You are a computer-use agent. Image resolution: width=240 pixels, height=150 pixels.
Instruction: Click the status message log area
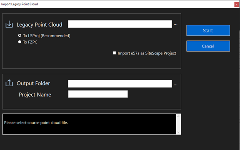pyautogui.click(x=90, y=124)
